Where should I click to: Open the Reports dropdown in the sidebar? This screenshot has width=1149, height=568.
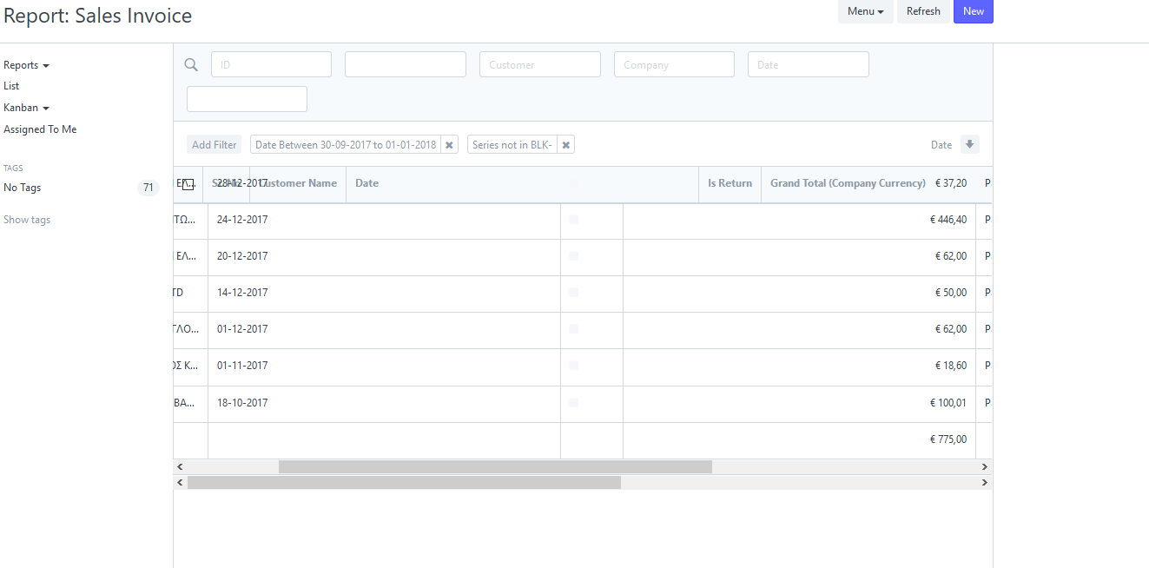(x=26, y=64)
